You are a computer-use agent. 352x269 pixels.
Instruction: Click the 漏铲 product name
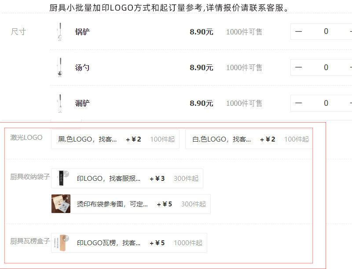(x=82, y=103)
